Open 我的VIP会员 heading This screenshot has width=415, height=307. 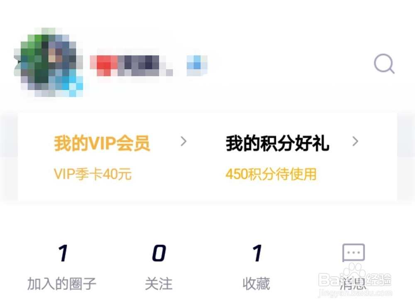pos(102,143)
